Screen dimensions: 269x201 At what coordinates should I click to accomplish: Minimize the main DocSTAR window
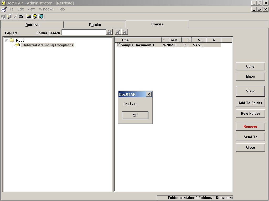point(254,3)
